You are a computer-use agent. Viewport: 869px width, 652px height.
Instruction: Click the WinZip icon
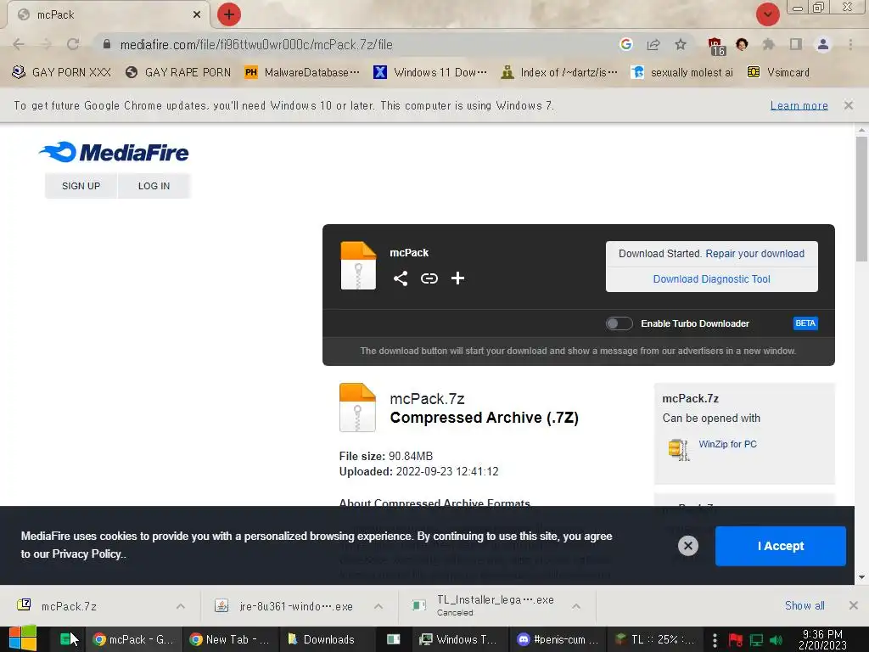[x=678, y=450]
